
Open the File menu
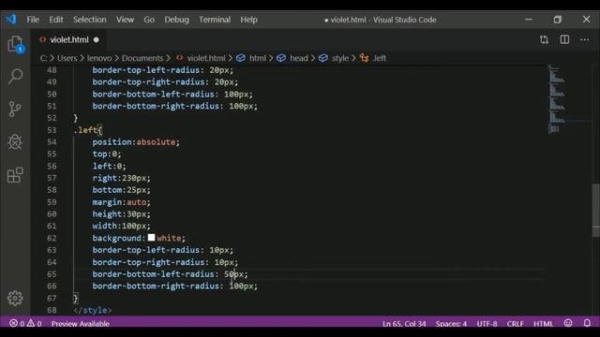[x=33, y=20]
